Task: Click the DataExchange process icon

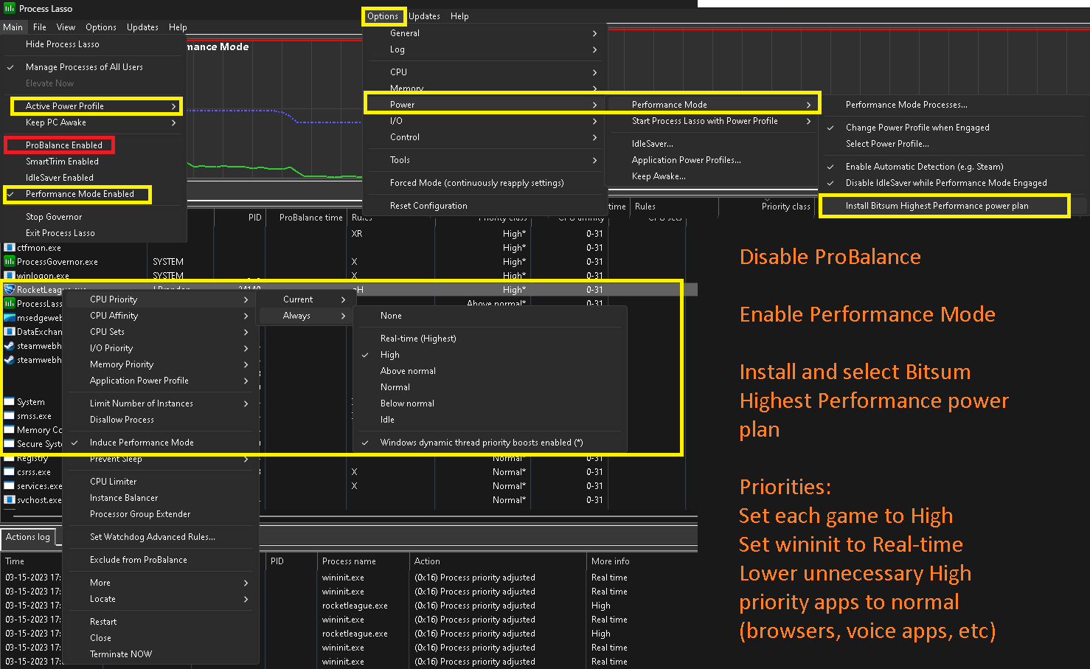Action: click(10, 332)
